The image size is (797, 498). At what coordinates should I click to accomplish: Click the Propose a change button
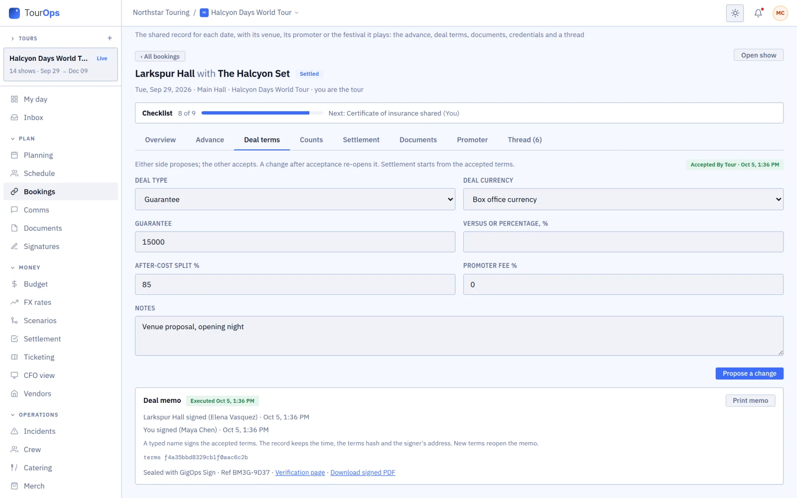tap(749, 373)
